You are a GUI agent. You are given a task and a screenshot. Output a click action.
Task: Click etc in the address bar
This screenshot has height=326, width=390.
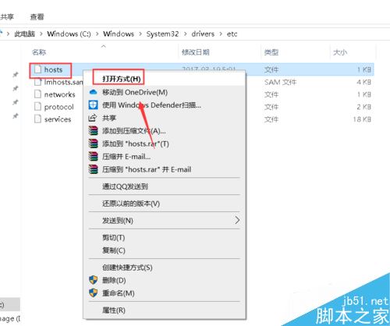(232, 34)
